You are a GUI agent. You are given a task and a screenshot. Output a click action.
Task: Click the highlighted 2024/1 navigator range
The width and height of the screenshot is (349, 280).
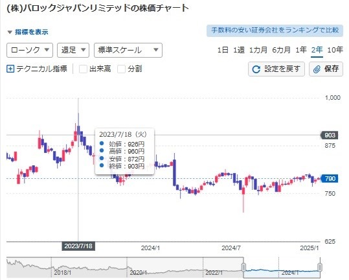pos(282,268)
